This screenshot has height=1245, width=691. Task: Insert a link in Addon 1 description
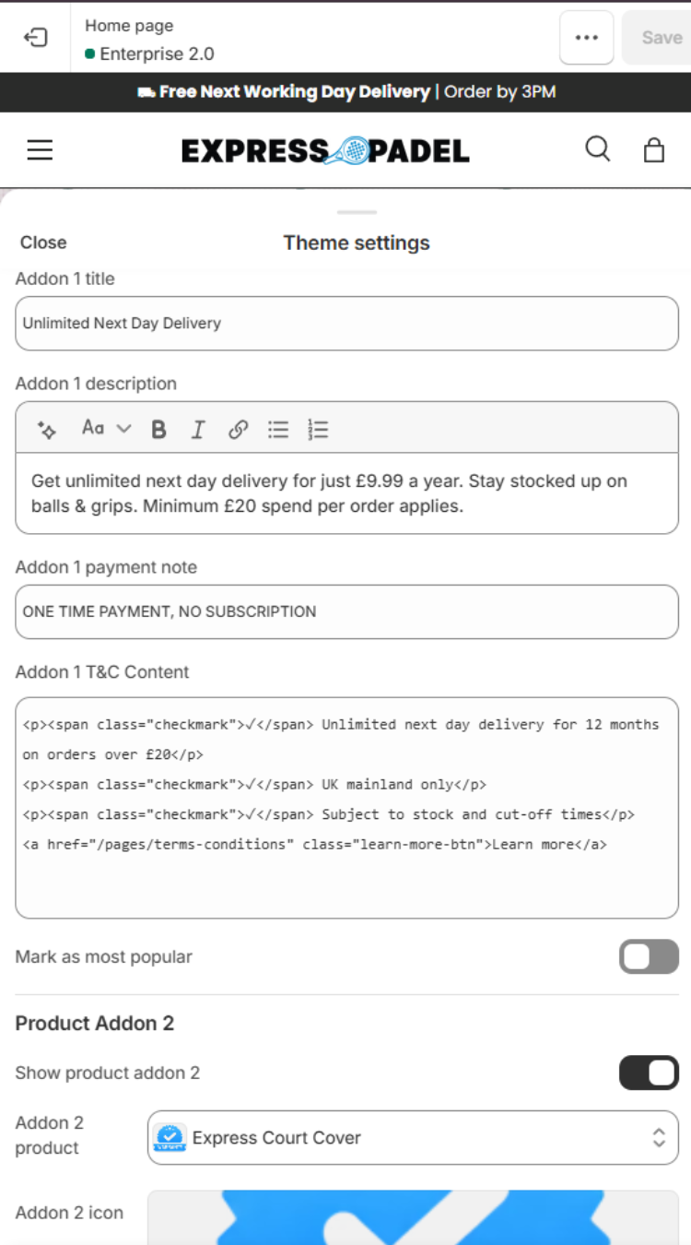pyautogui.click(x=238, y=429)
